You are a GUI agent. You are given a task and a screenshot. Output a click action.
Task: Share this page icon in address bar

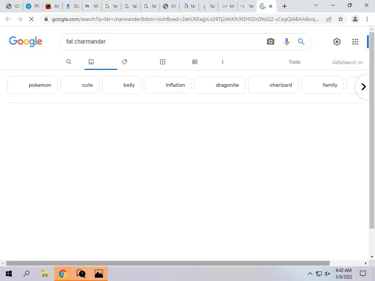click(x=329, y=19)
